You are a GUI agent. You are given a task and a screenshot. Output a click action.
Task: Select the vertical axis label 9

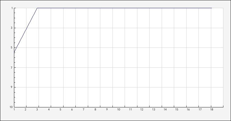[x=12, y=87]
